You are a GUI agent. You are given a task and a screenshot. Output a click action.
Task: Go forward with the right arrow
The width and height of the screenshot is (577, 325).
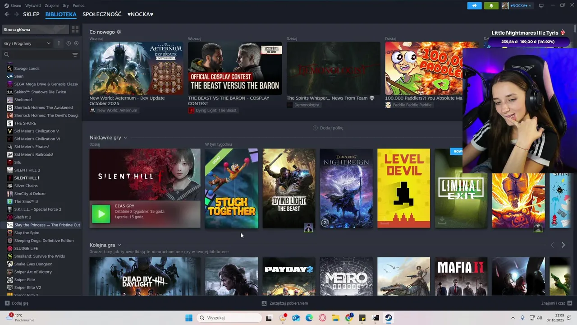[x=16, y=14]
